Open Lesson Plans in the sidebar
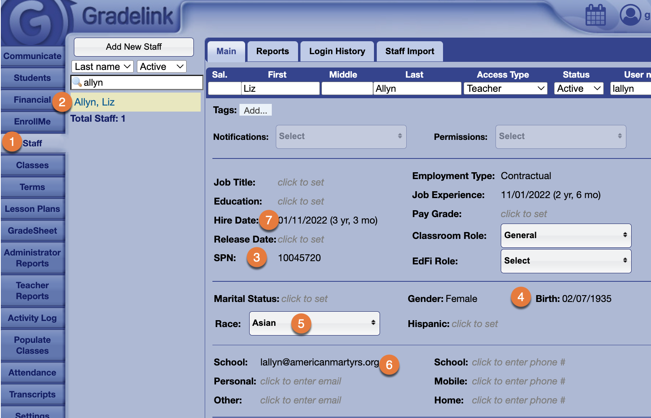651x418 pixels. click(32, 209)
